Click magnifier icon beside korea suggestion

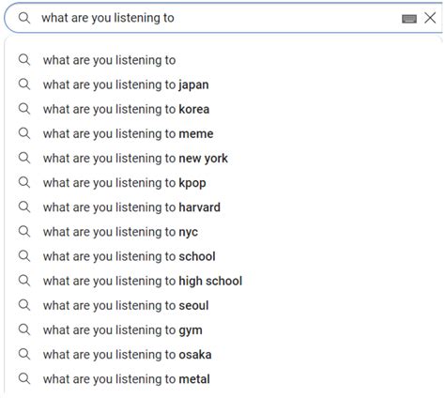coord(24,109)
